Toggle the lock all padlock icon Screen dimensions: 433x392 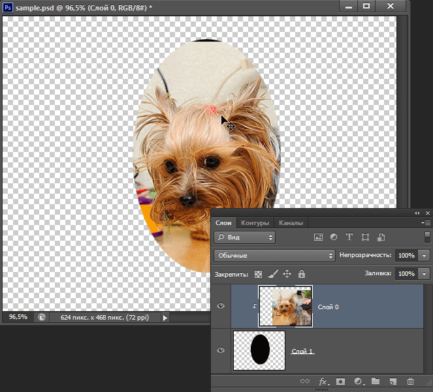click(301, 275)
